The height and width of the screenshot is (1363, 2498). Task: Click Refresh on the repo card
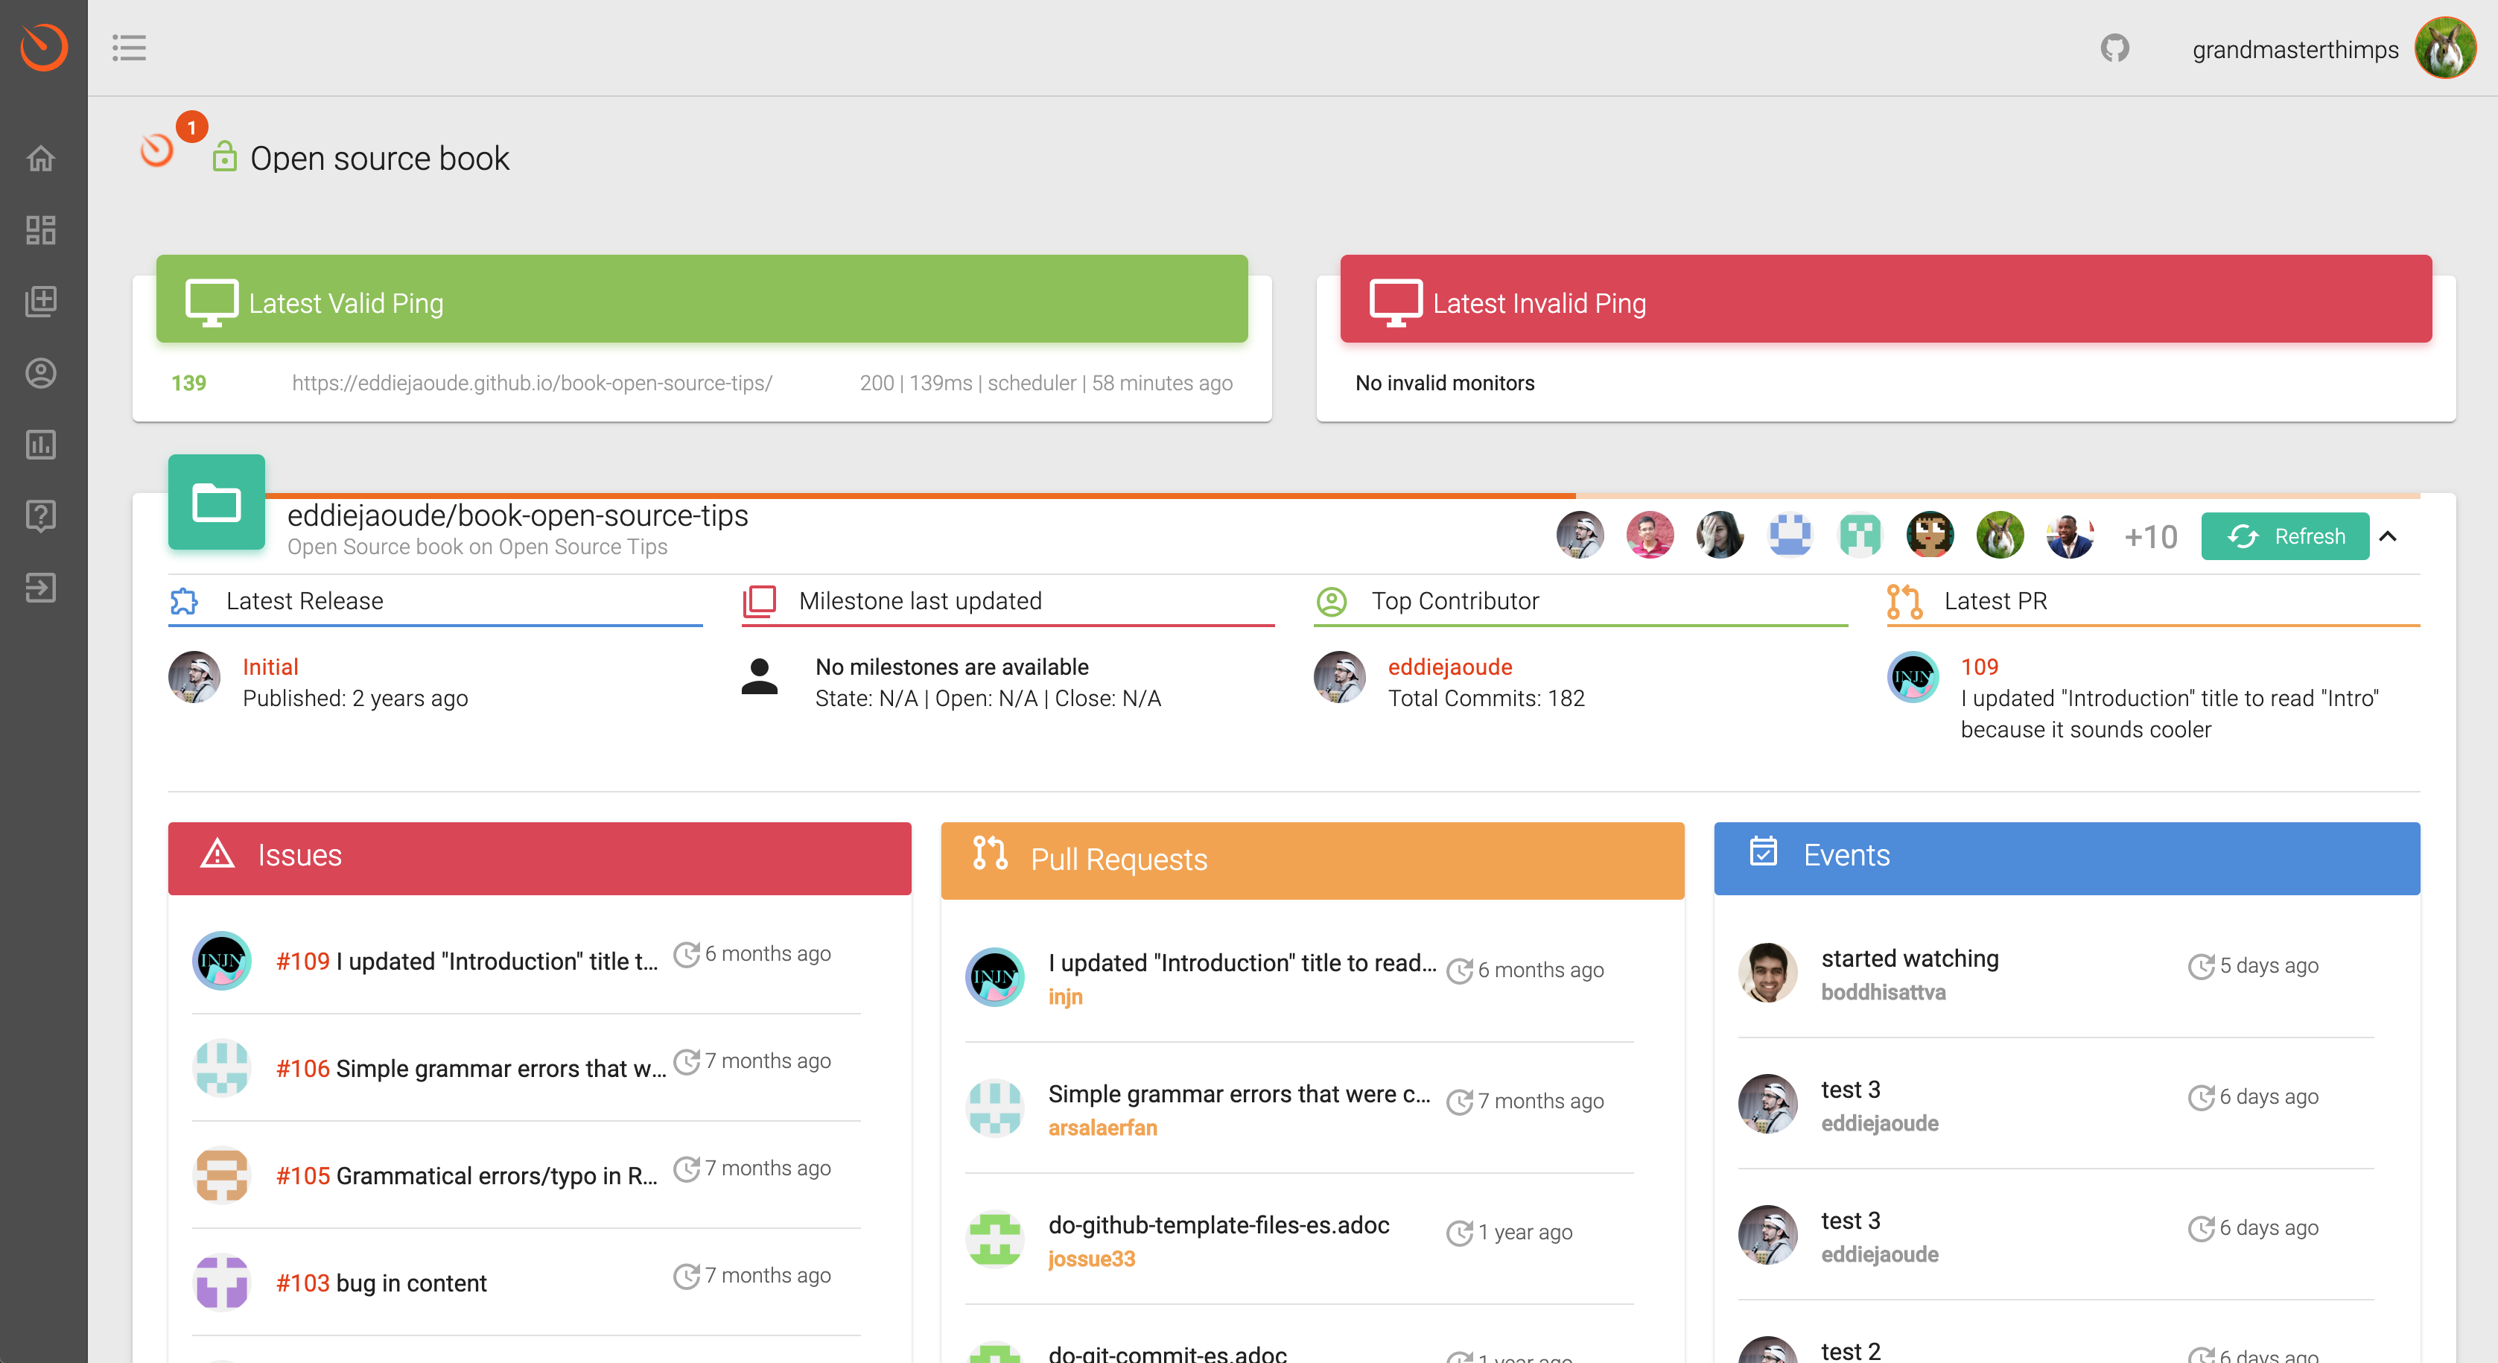[x=2285, y=536]
